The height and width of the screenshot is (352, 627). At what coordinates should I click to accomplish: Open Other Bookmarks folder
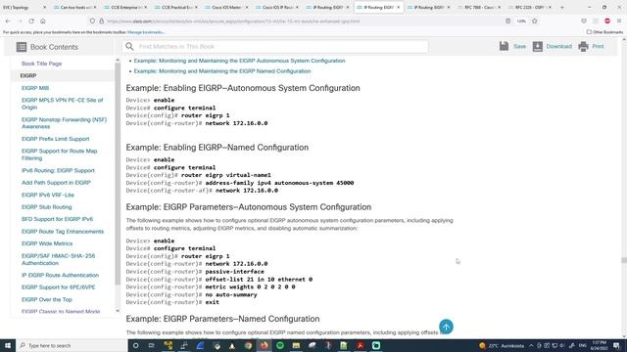pos(604,32)
